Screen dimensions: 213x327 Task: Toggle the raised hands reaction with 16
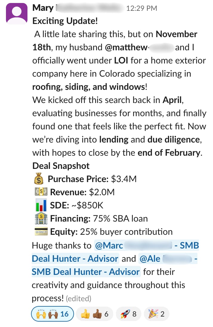[x=53, y=314]
